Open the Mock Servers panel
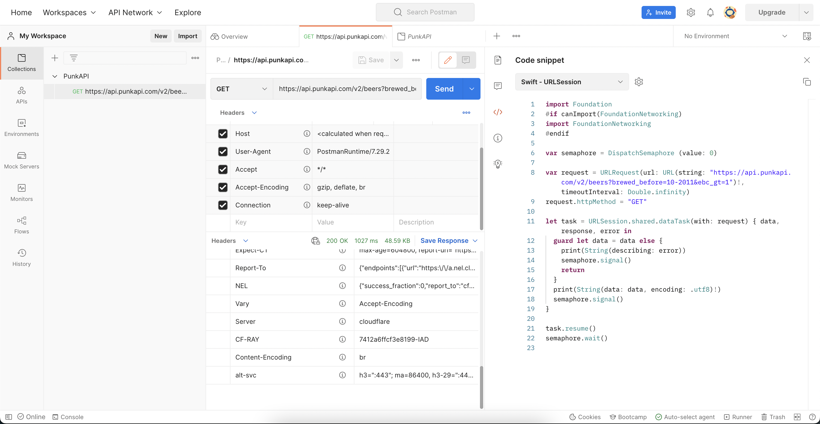Image resolution: width=820 pixels, height=424 pixels. click(x=22, y=160)
